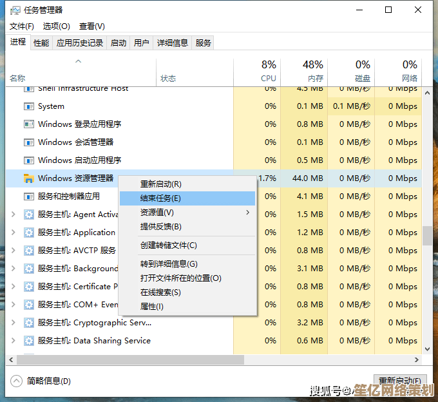Click the Windows 启动应用程序 icon
The image size is (438, 402).
pos(28,160)
